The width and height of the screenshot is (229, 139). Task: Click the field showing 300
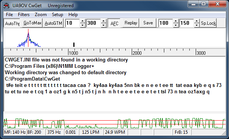point(94,23)
